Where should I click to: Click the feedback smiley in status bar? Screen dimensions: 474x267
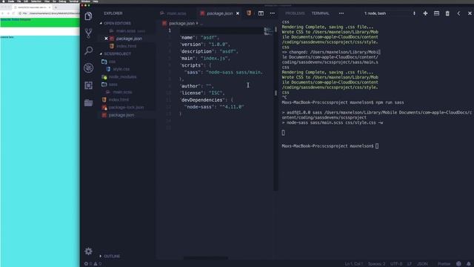[458, 264]
